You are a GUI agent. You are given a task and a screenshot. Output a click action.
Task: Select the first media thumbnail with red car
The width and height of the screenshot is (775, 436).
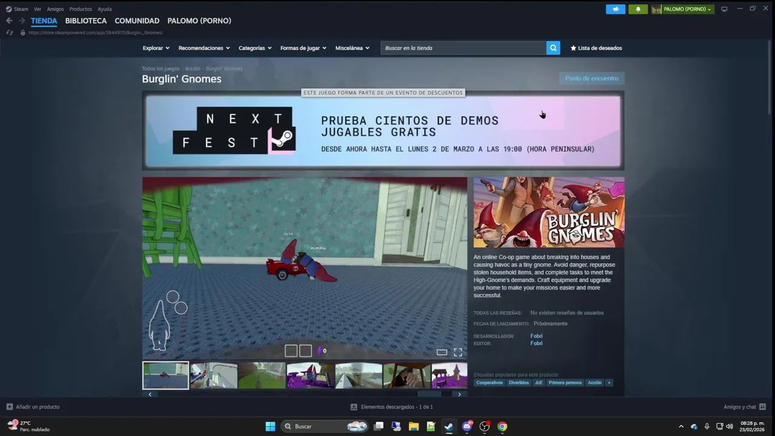(x=165, y=375)
